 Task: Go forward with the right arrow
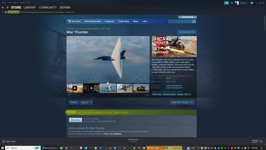(7, 7)
